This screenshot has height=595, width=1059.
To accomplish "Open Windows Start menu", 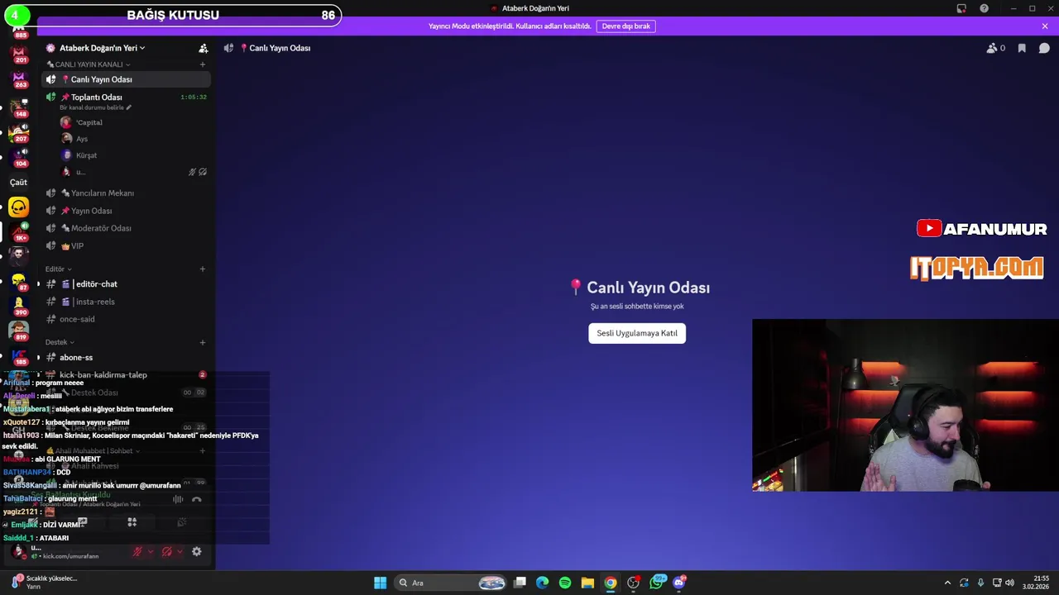I will pyautogui.click(x=380, y=583).
